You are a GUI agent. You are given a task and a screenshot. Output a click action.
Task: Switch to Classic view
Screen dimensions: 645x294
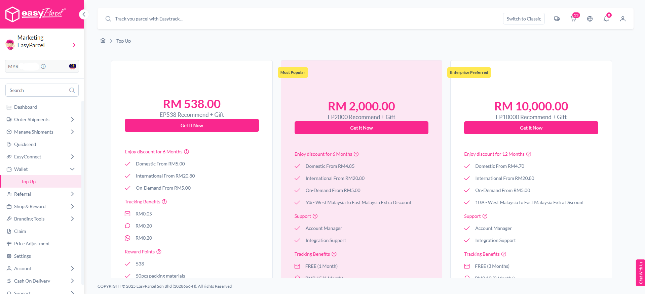pos(524,19)
